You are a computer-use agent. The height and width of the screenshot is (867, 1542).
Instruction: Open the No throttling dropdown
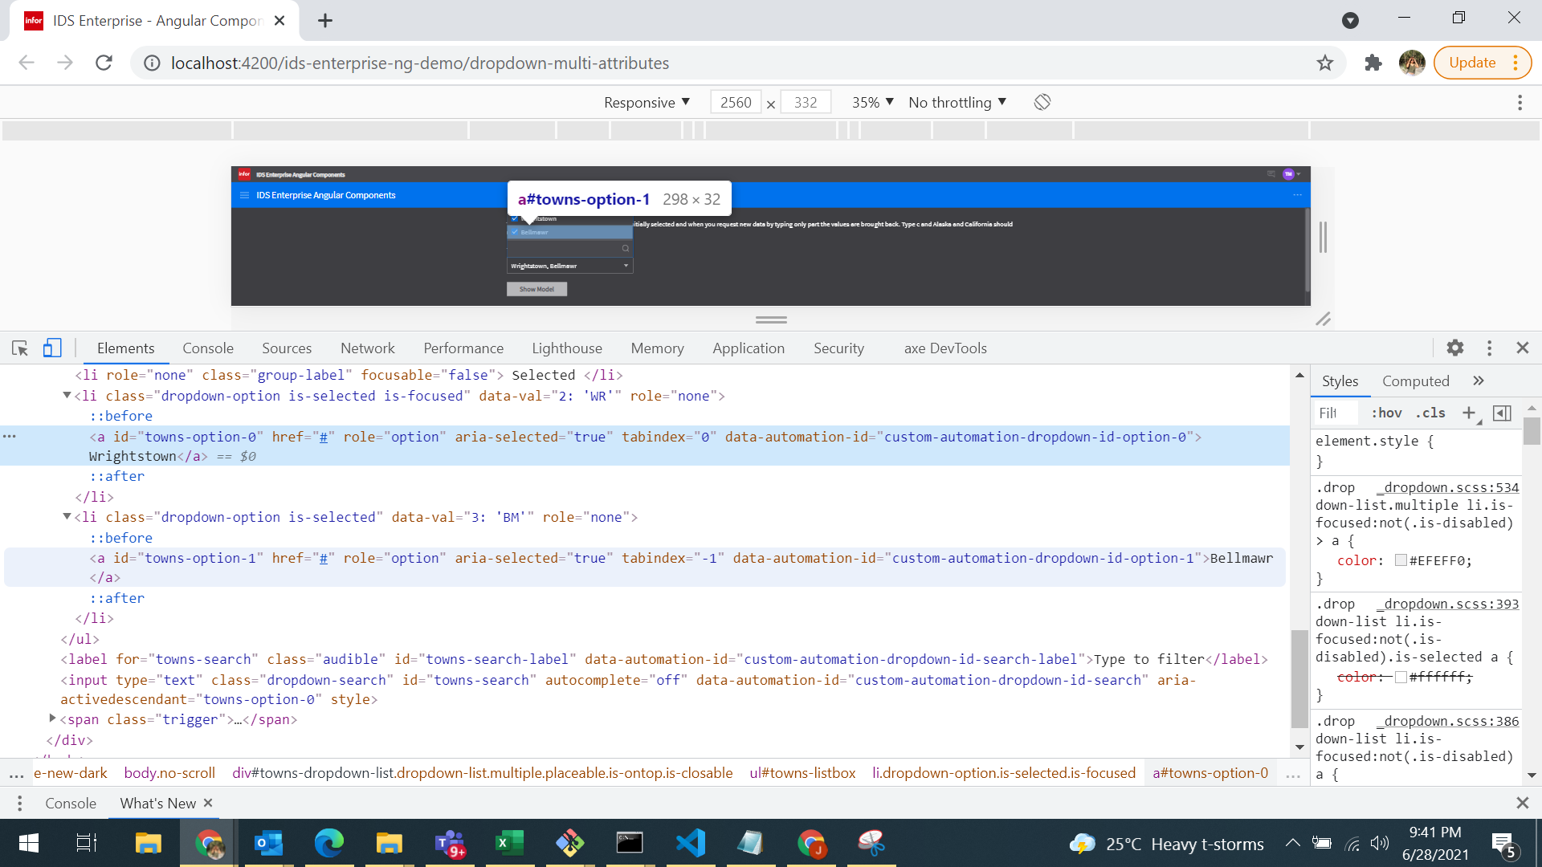[957, 102]
